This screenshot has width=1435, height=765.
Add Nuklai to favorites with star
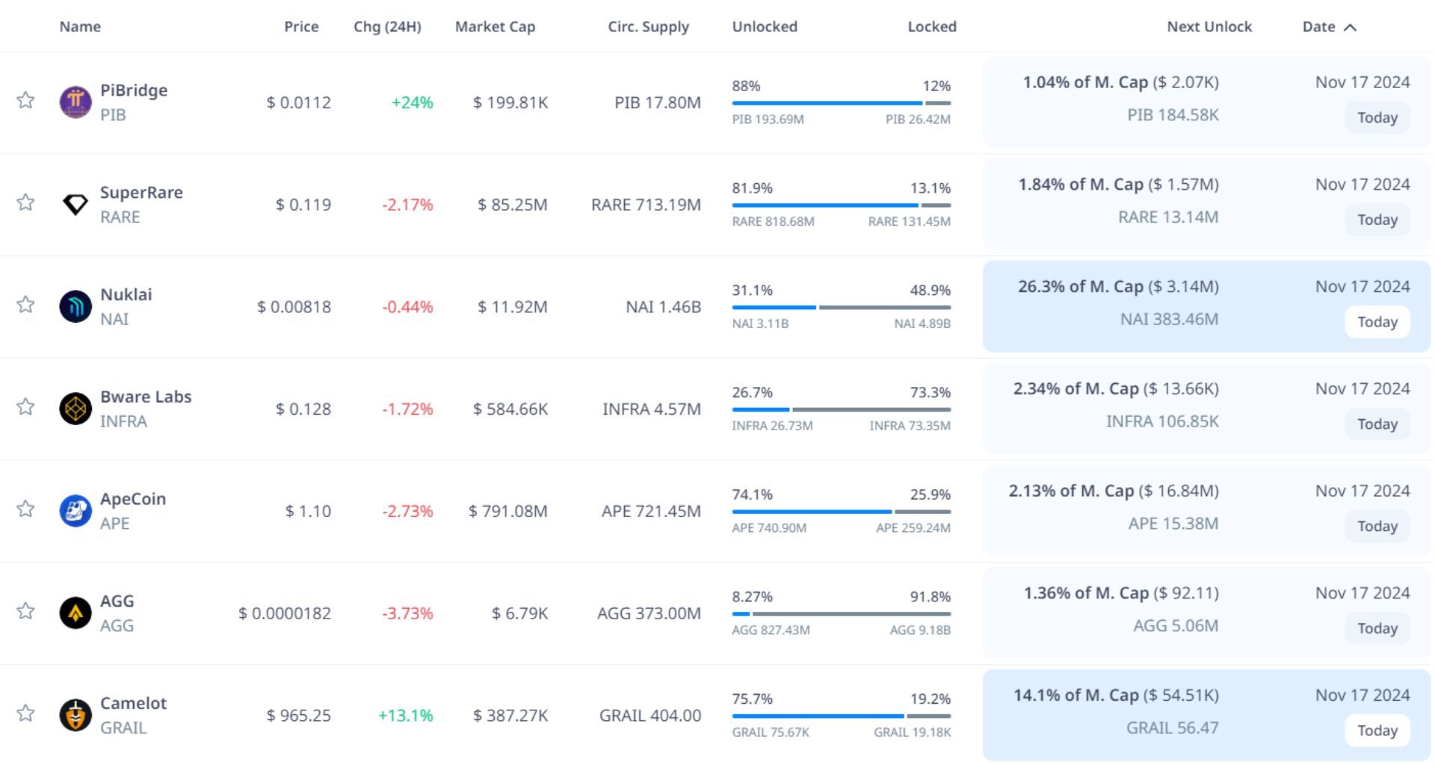(x=25, y=304)
